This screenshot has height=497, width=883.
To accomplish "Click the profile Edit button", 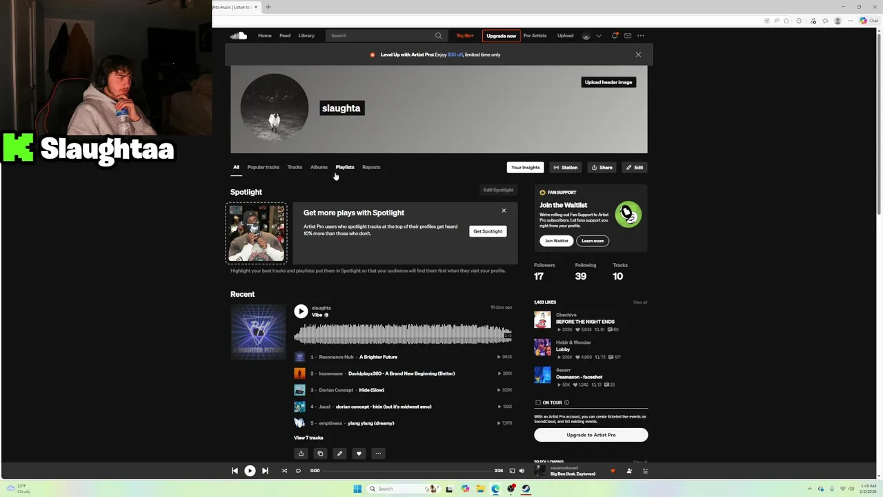I will (x=635, y=167).
